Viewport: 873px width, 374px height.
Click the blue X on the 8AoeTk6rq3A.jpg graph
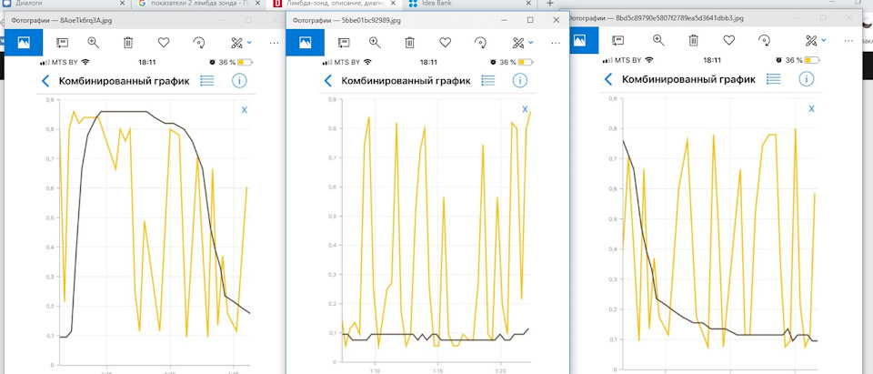[x=245, y=109]
